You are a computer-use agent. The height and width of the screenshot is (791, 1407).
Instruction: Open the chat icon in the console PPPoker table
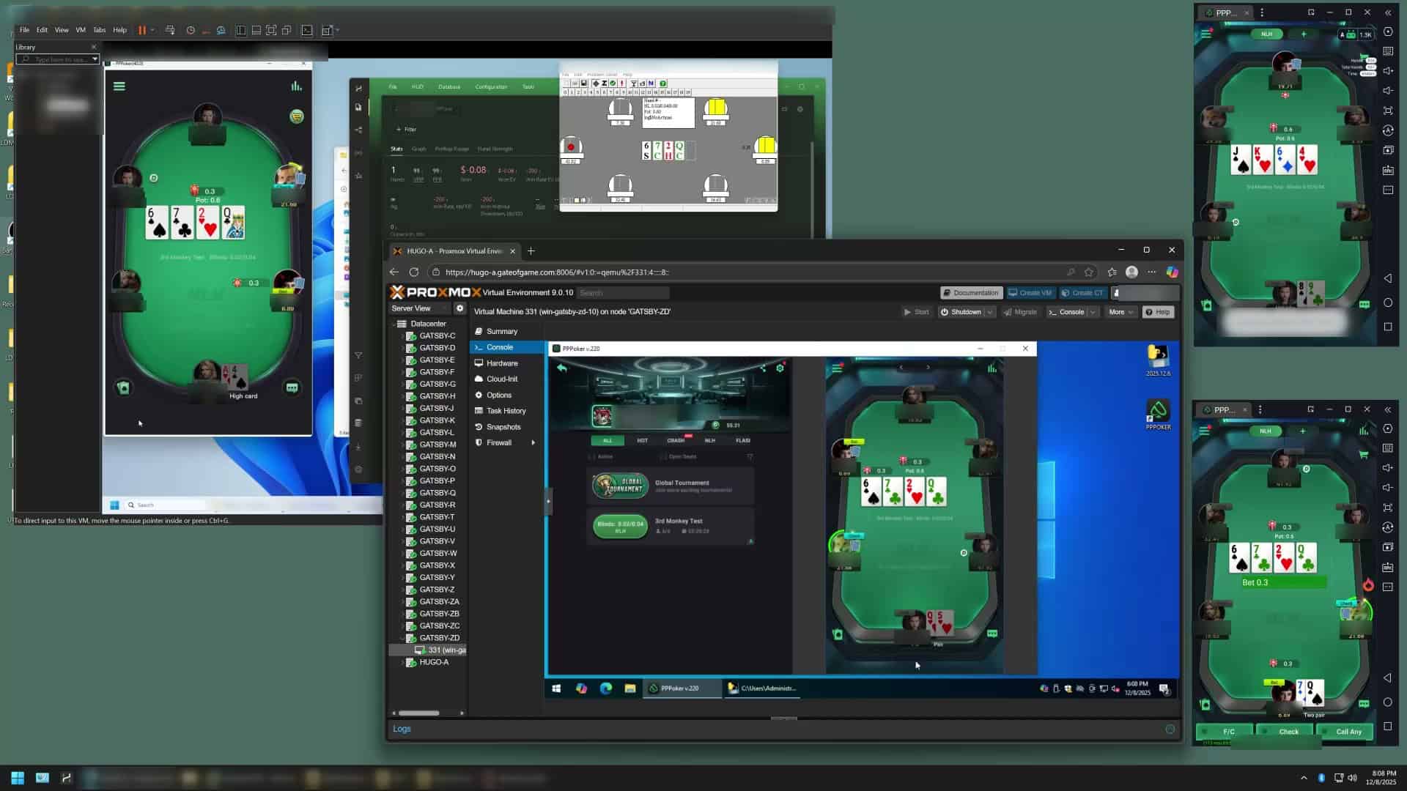tap(991, 634)
